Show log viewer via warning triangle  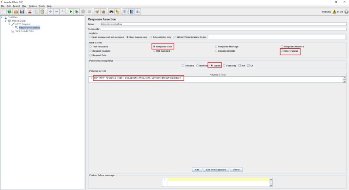point(334,12)
